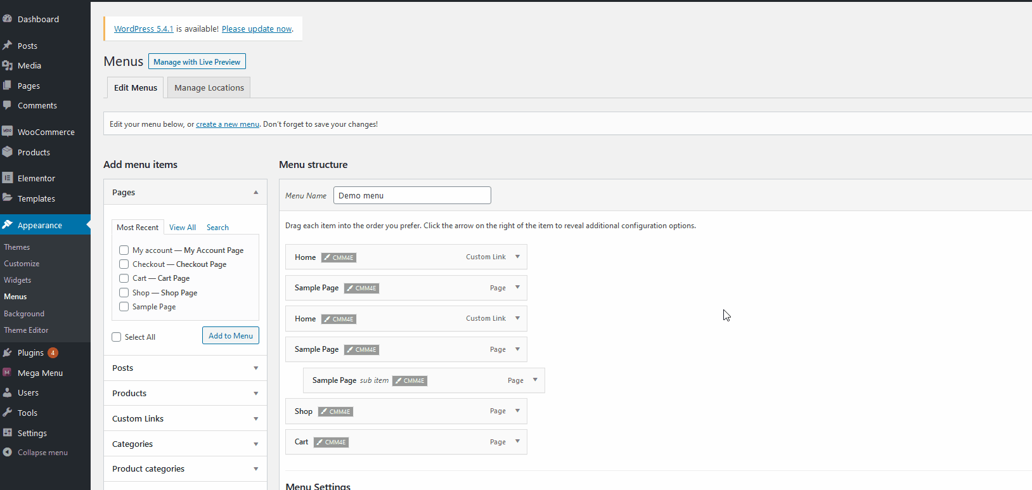The width and height of the screenshot is (1032, 490).
Task: Open the View All pages tab
Action: tap(183, 228)
